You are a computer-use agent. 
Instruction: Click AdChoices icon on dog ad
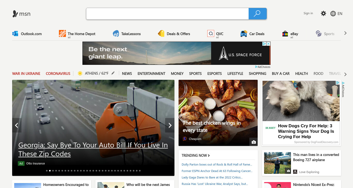(x=337, y=83)
